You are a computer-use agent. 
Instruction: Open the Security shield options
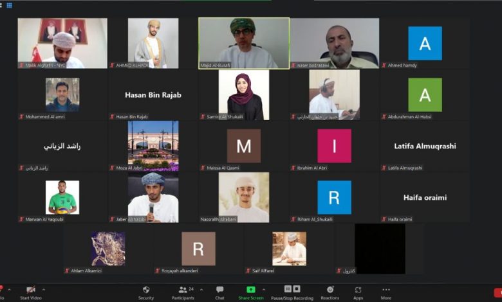(146, 290)
